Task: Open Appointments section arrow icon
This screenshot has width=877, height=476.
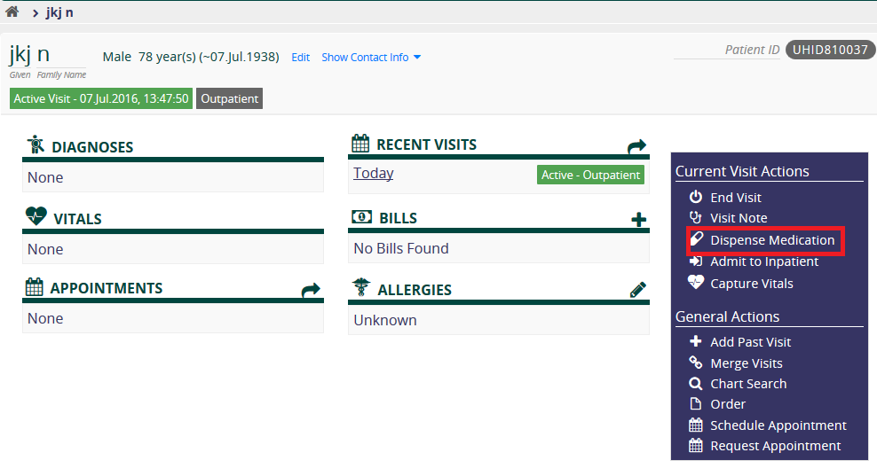Action: click(x=311, y=289)
